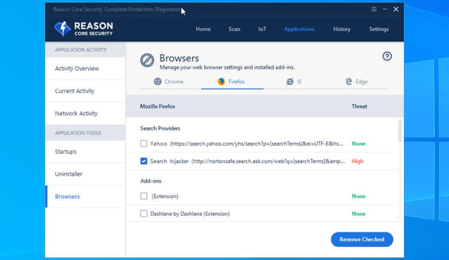Open the History tab

pyautogui.click(x=342, y=29)
